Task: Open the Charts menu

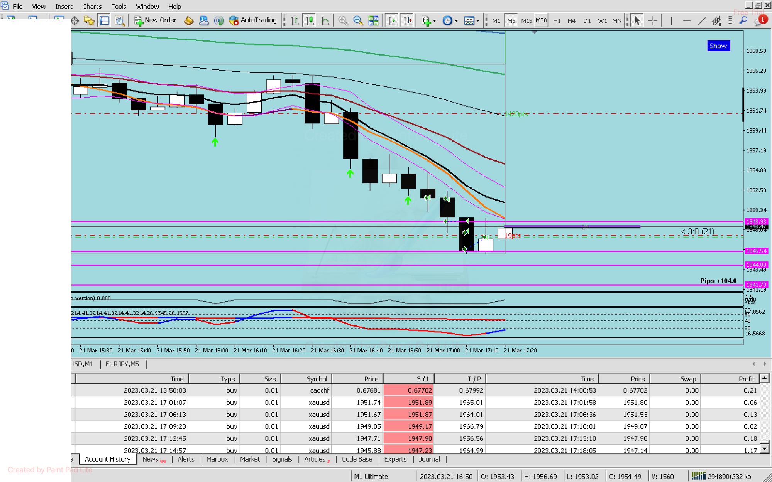Action: 91,7
